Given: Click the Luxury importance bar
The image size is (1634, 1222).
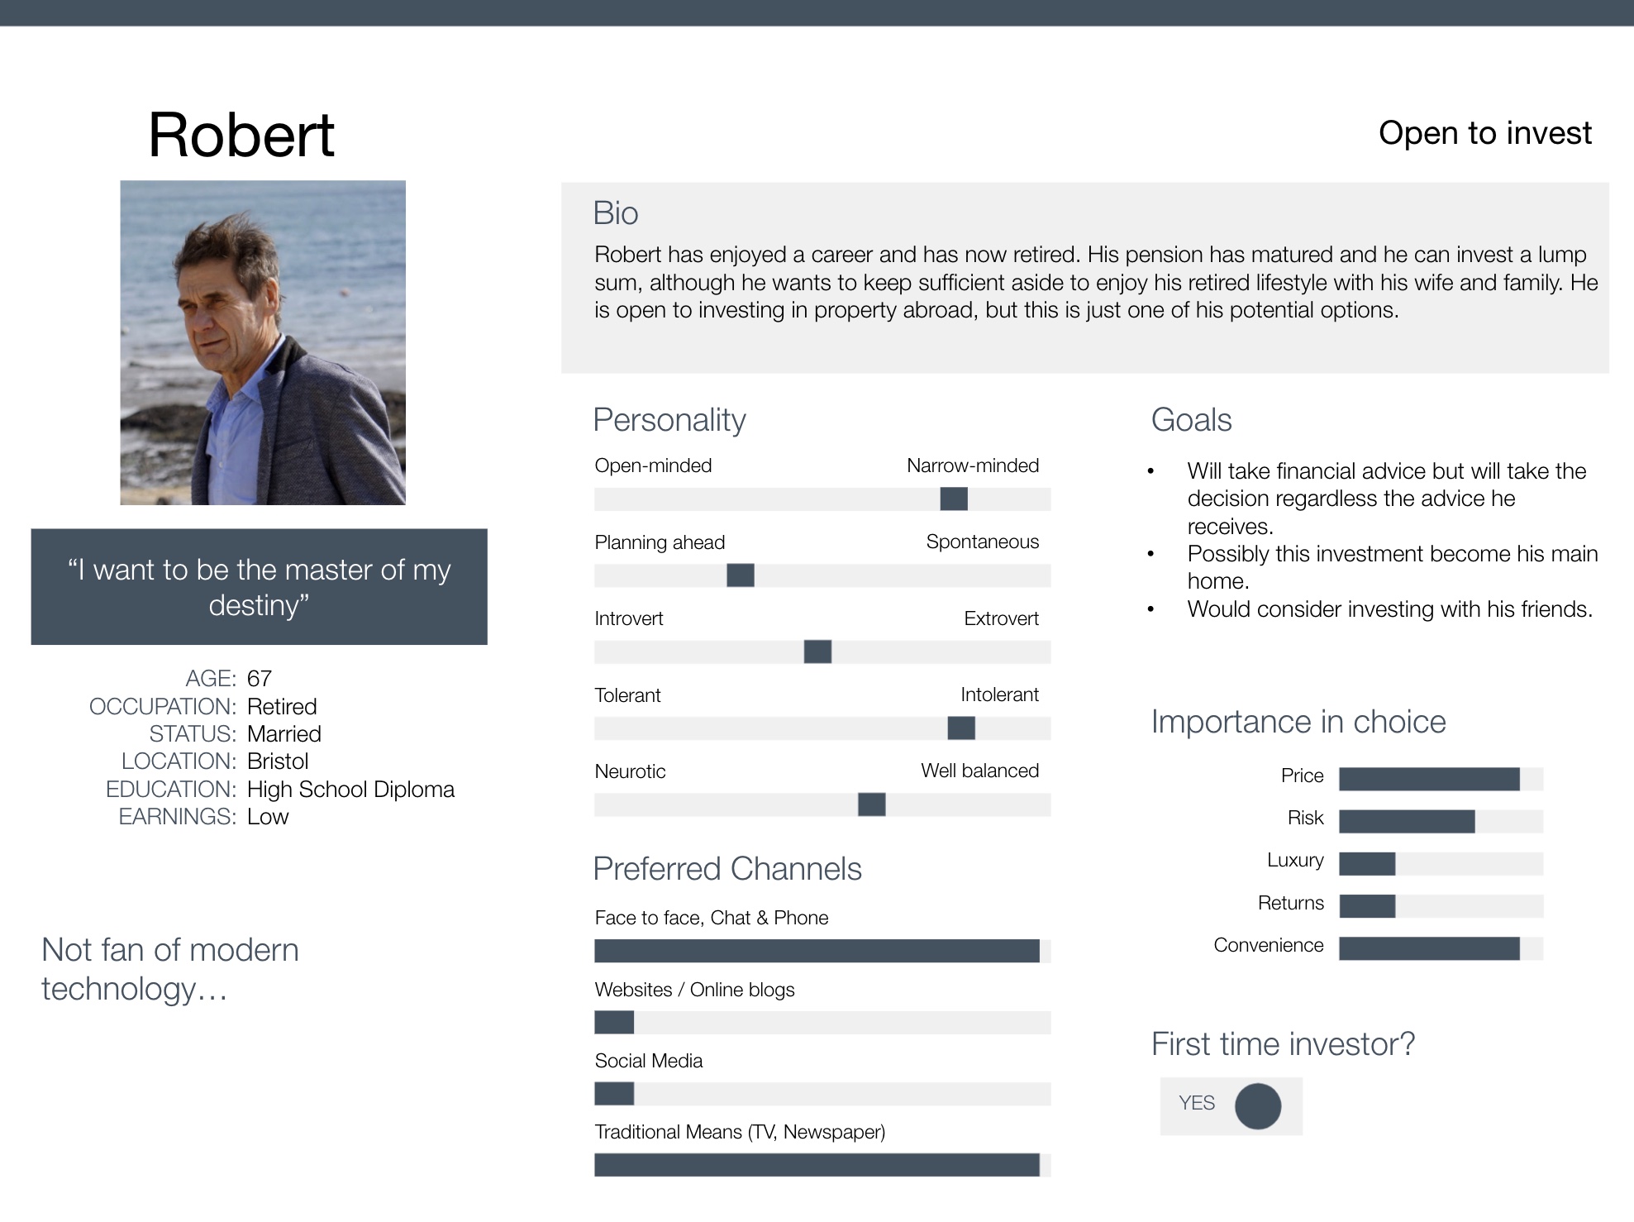Looking at the screenshot, I should click(x=1441, y=864).
